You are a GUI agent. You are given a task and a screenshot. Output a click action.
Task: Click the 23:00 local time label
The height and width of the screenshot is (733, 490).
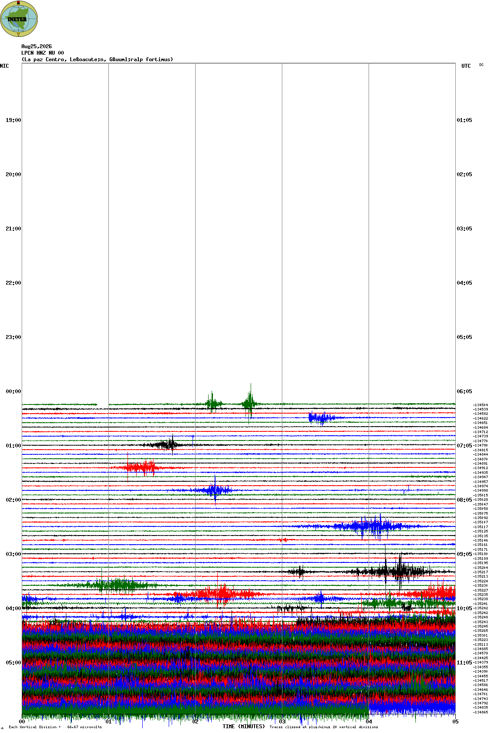pos(13,337)
